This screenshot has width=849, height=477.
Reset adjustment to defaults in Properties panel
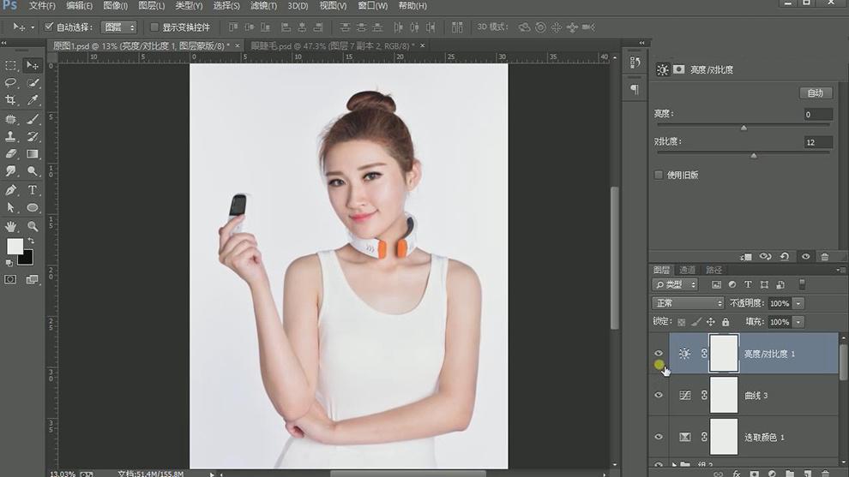[785, 256]
